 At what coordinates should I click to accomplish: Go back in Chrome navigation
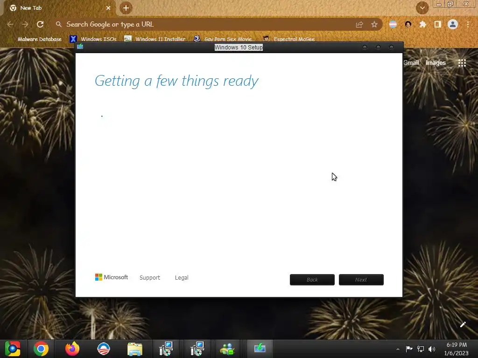(10, 24)
